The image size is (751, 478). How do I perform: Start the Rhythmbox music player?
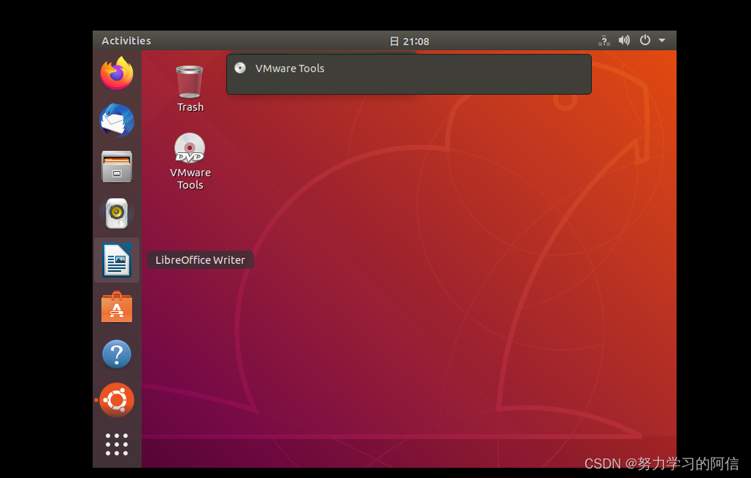[117, 213]
